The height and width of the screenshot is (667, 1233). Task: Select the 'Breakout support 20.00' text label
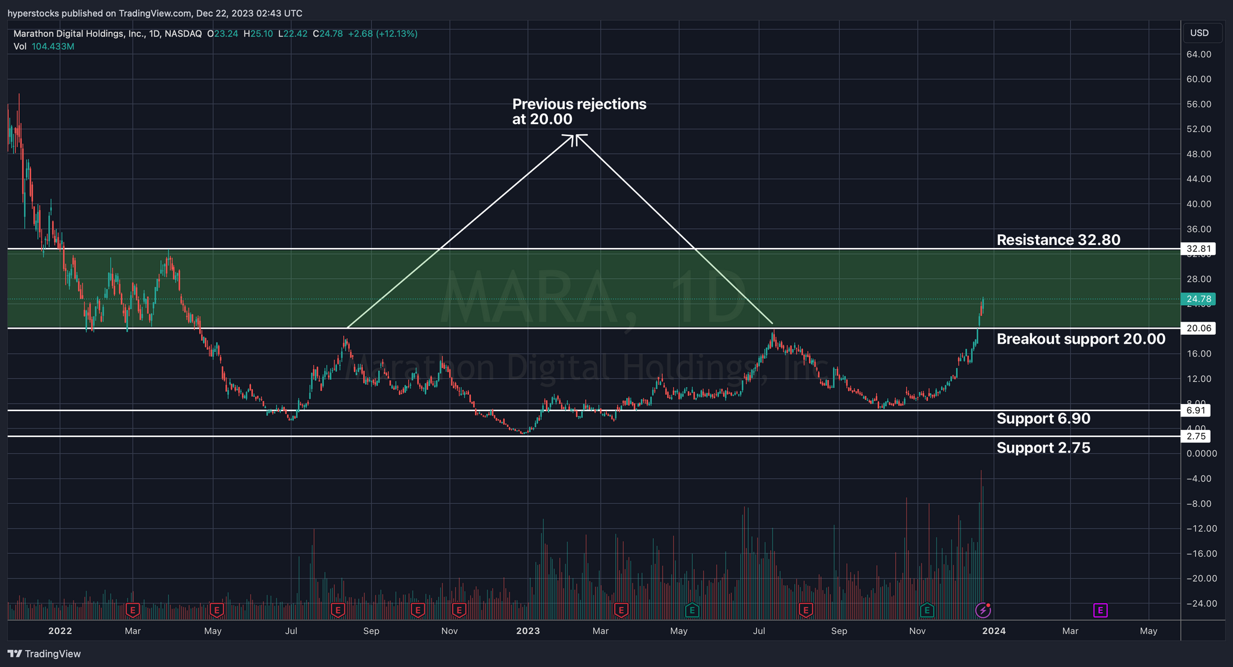1081,339
